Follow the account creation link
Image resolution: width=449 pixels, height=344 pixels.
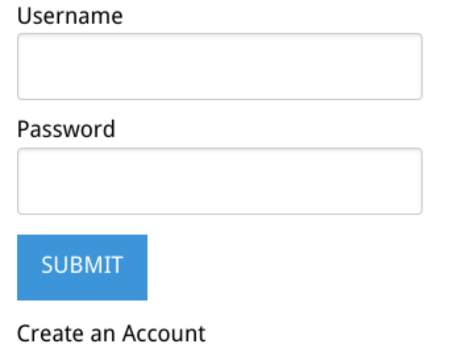(111, 333)
